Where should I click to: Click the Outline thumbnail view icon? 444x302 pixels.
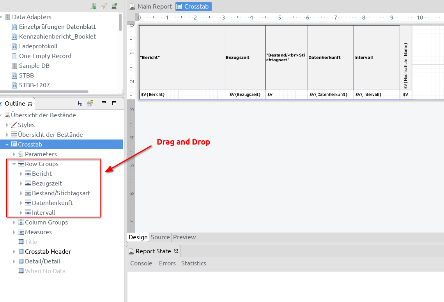[x=90, y=103]
